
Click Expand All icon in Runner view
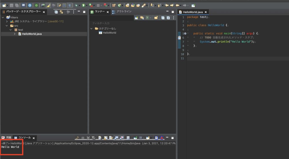[x=168, y=18]
